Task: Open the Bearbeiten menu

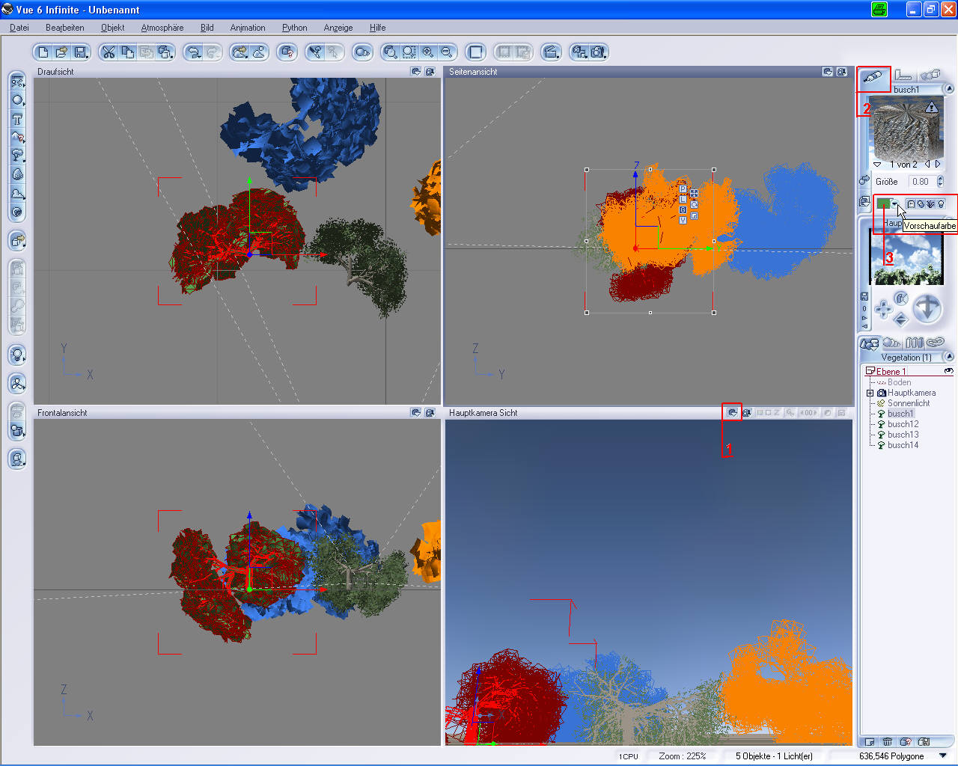Action: (x=65, y=28)
